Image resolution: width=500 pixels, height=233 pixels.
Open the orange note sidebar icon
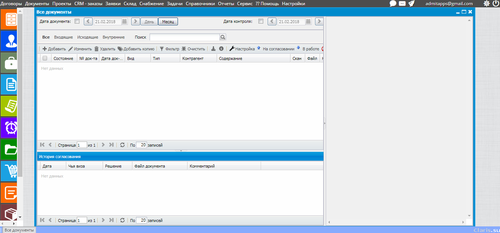pyautogui.click(x=9, y=193)
